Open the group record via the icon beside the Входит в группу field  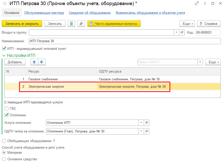coord(182,33)
